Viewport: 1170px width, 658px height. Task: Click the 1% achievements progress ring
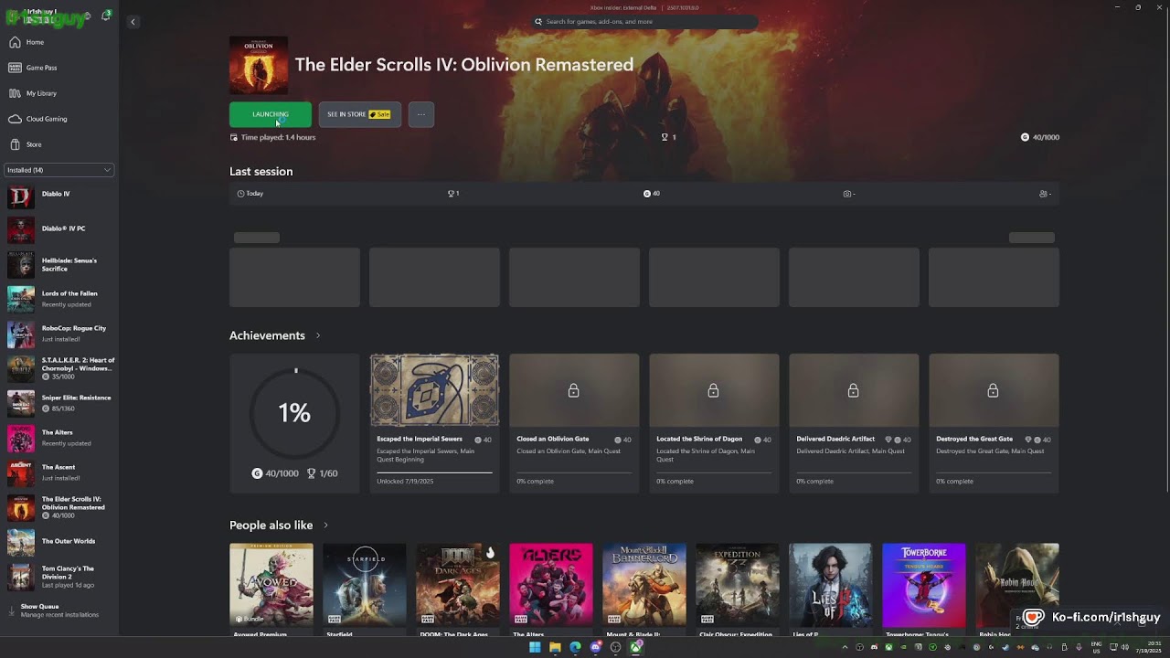tap(294, 413)
